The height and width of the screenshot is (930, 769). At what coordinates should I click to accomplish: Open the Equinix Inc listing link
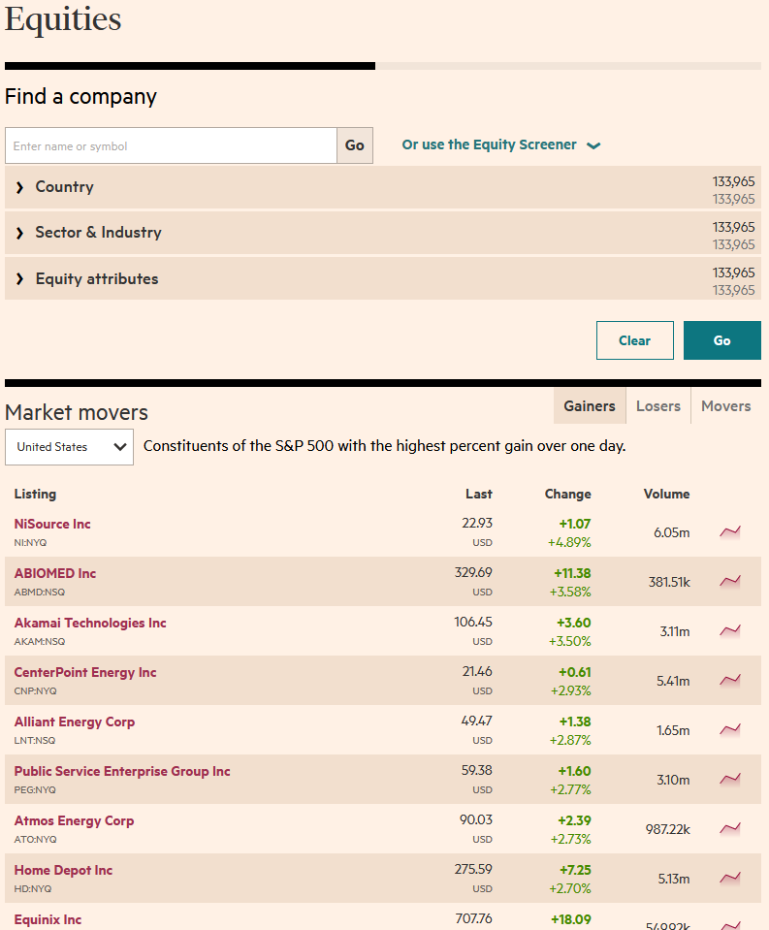coord(48,919)
